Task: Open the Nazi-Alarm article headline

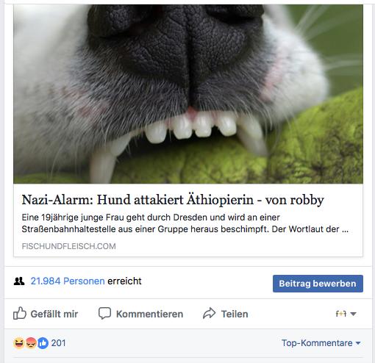Action: coord(173,200)
